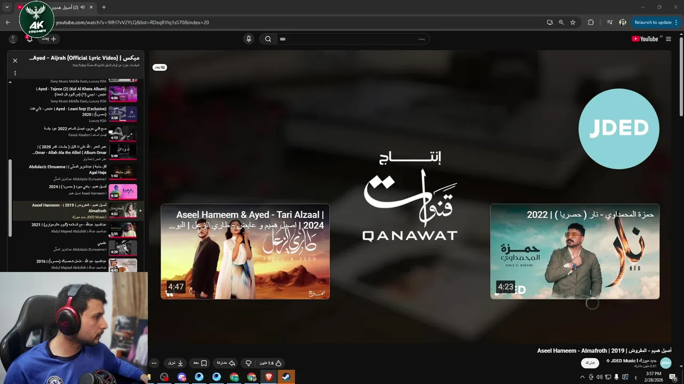Open the volume control in system tray
The image size is (684, 384).
[x=600, y=377]
